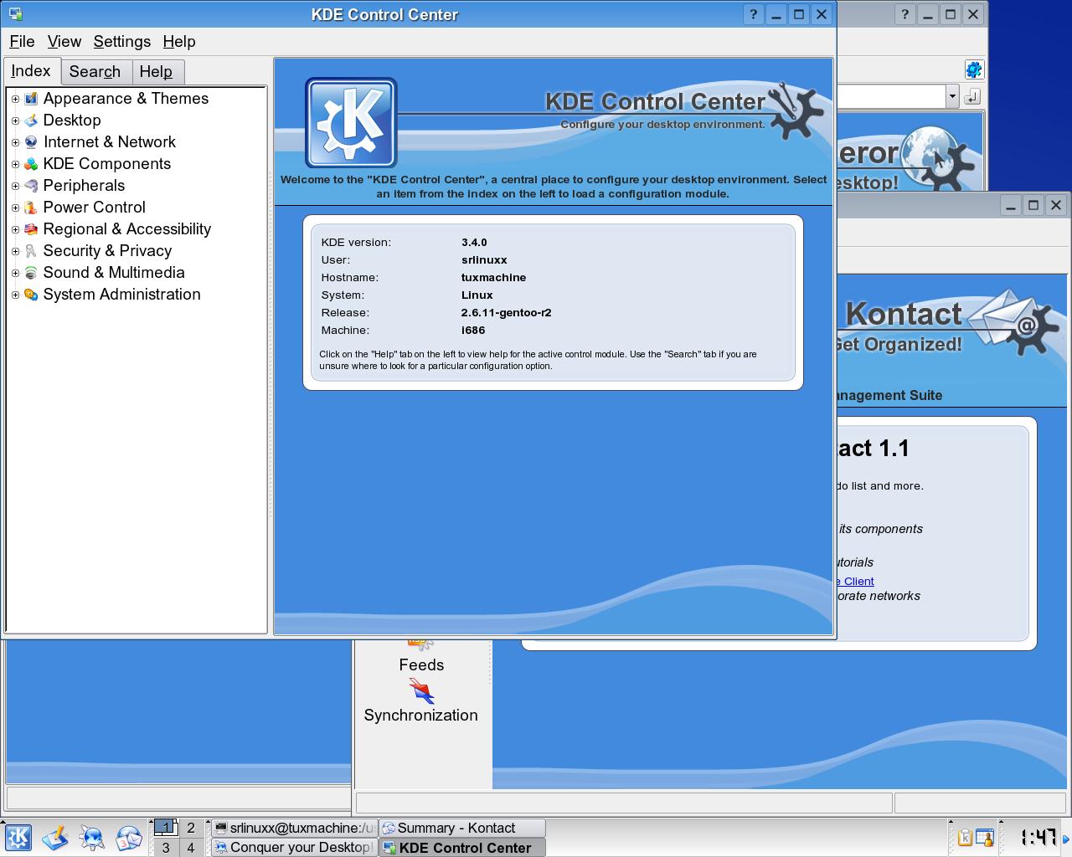Click the Sound & Multimedia icon

(x=31, y=273)
